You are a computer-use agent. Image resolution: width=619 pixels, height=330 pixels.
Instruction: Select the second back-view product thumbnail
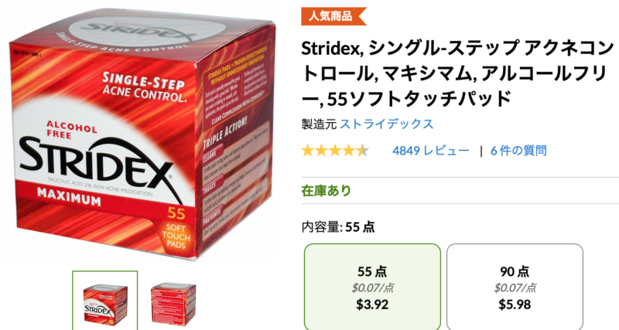point(173,301)
